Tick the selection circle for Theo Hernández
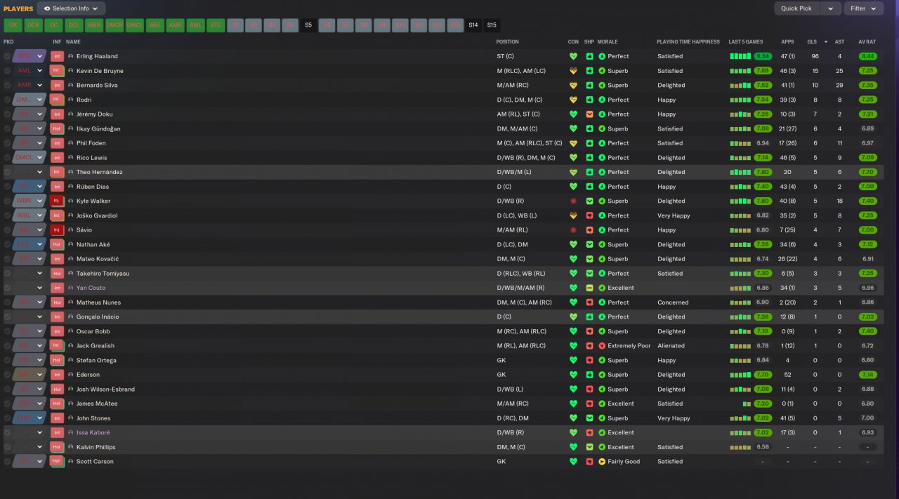 coord(7,172)
